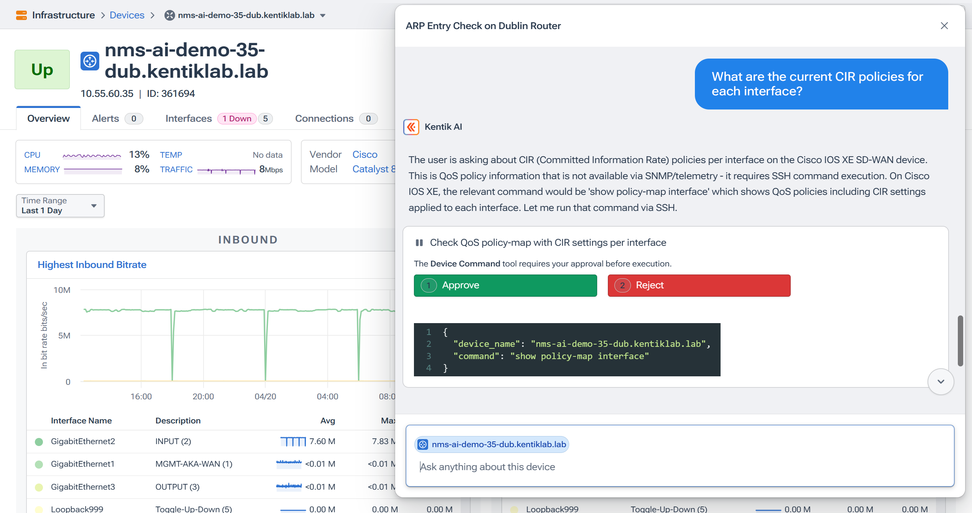
Task: Click the device chip in the chat input
Action: tap(492, 444)
